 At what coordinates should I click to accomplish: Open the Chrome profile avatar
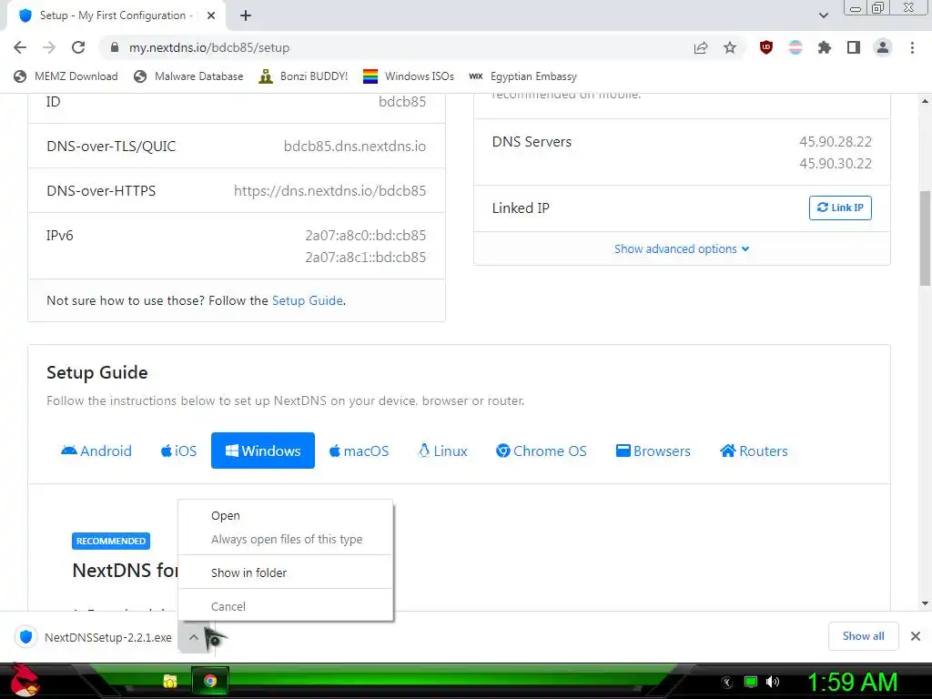(883, 47)
